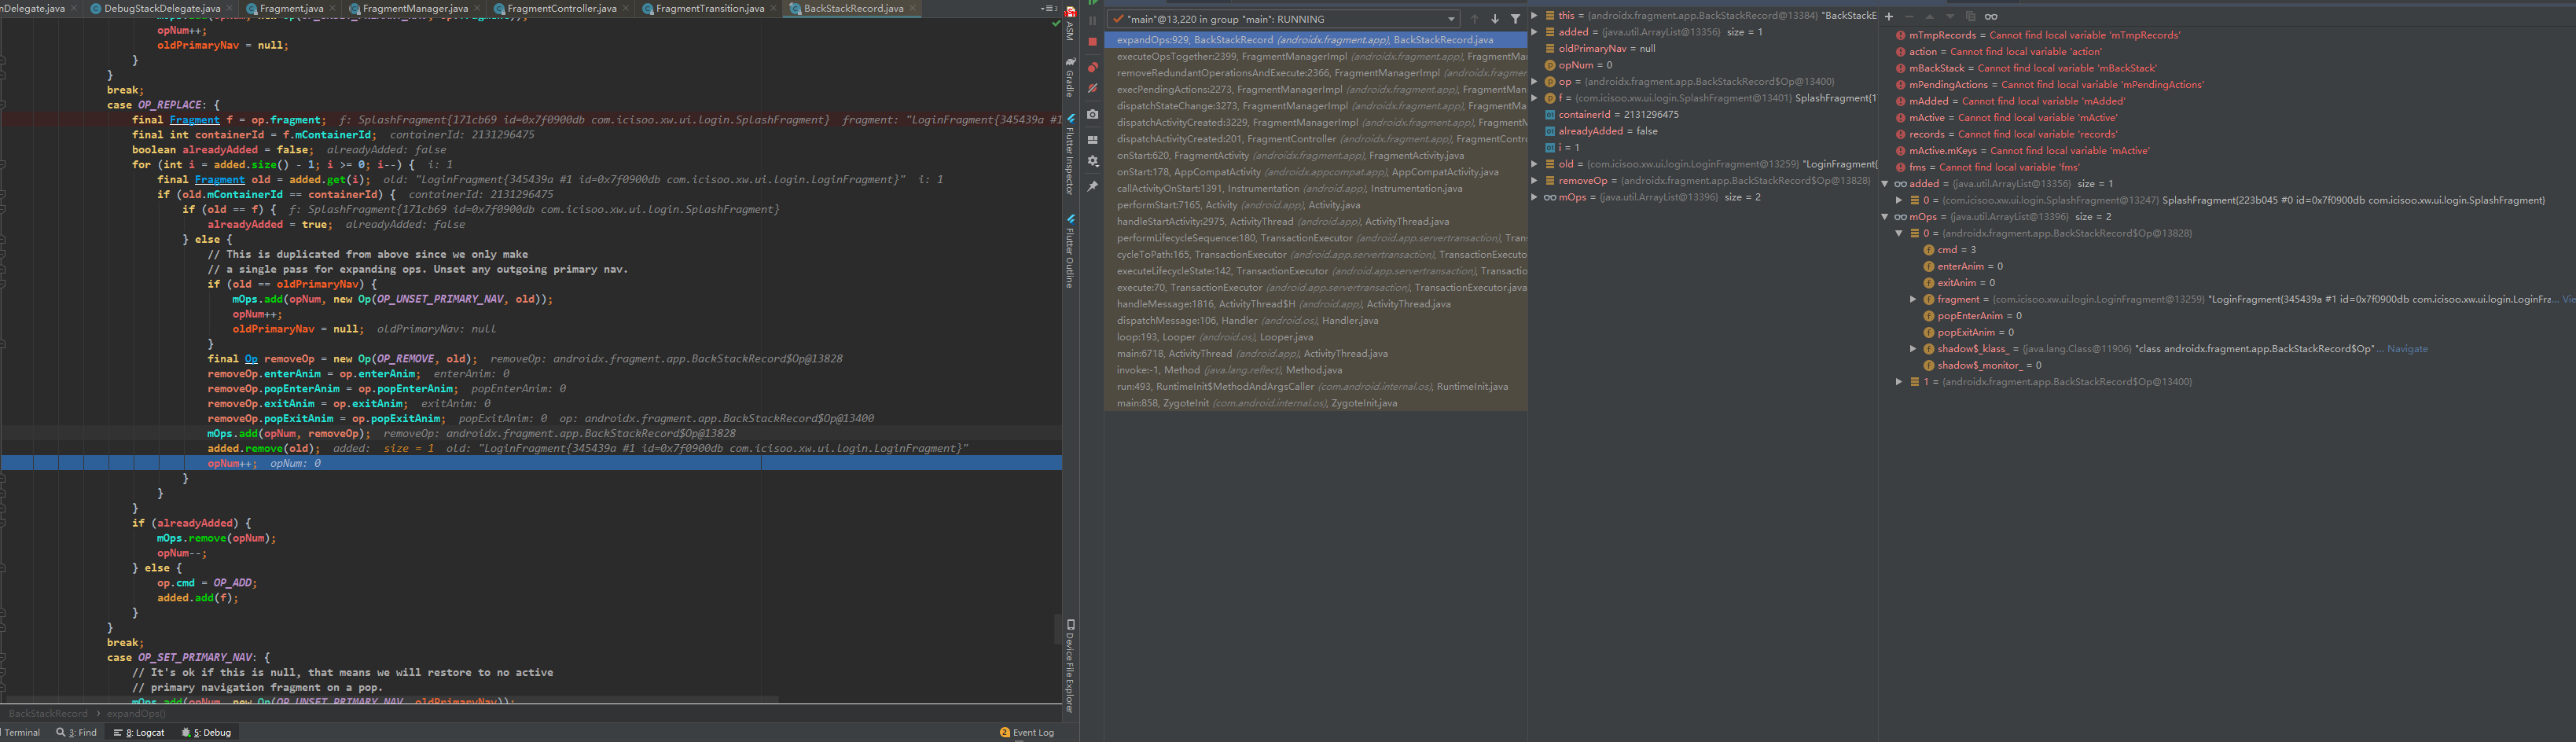Open Device File Explorer side panel
2576x742 pixels.
[x=1071, y=665]
